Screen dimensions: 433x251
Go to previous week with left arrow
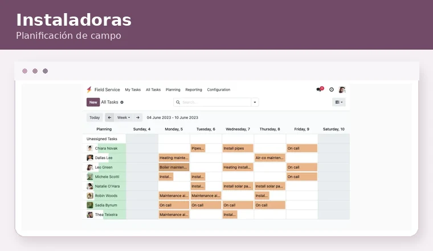[109, 118]
